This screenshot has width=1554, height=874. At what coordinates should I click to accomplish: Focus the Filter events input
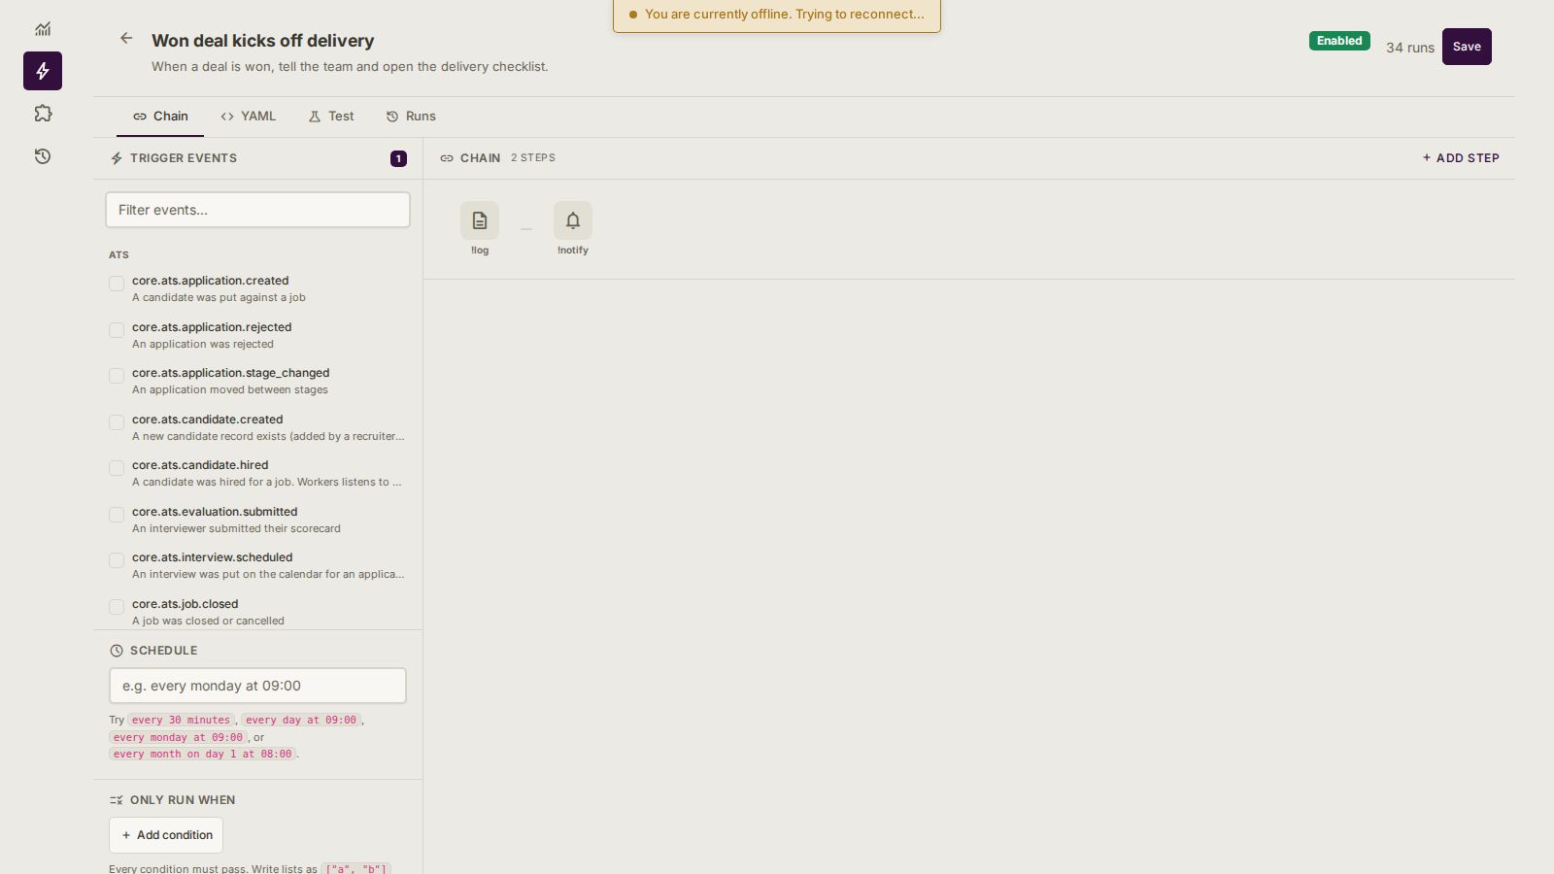(x=257, y=210)
